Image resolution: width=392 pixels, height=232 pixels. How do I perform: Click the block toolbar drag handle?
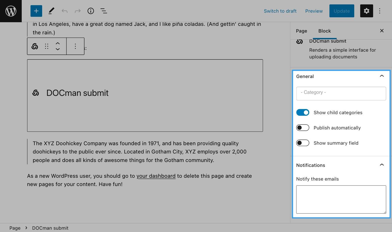(x=47, y=46)
